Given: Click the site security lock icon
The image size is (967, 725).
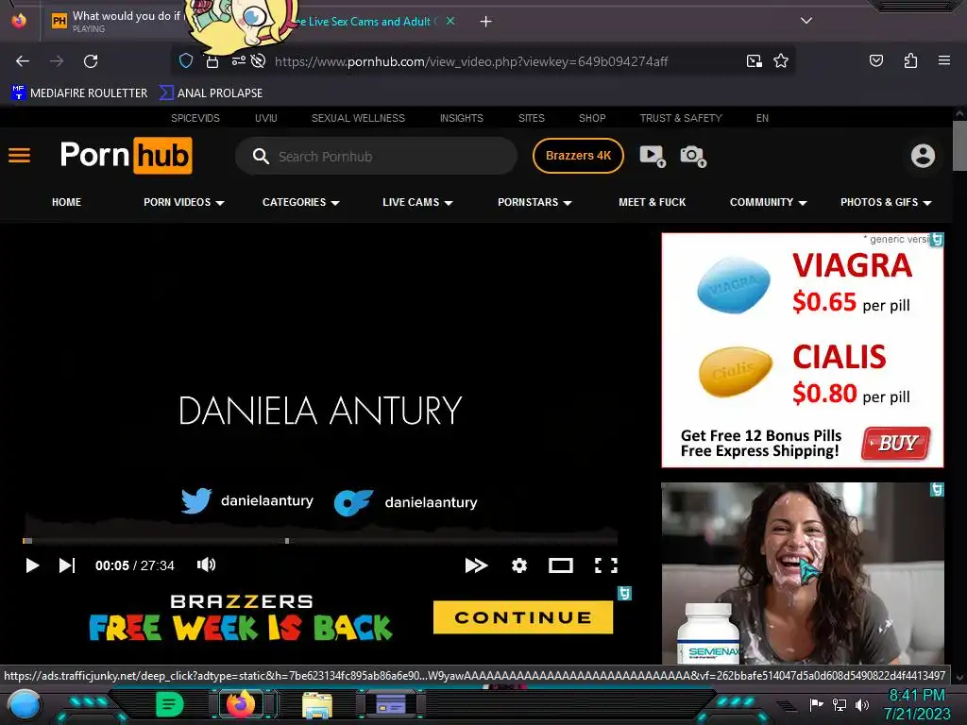Looking at the screenshot, I should (212, 61).
